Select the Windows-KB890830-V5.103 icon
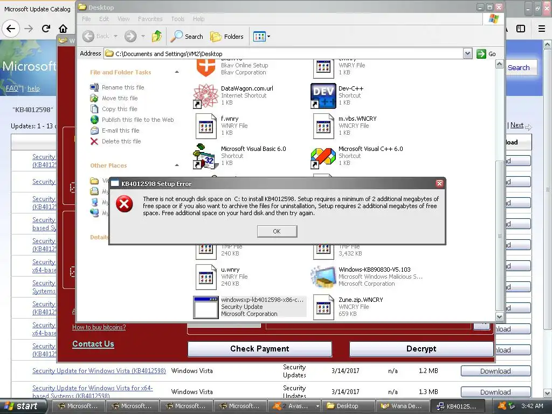Image resolution: width=552 pixels, height=414 pixels. click(x=323, y=277)
